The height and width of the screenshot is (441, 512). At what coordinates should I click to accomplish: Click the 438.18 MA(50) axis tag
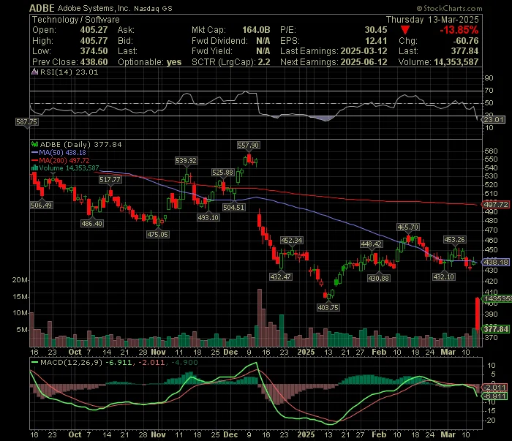[x=495, y=262]
